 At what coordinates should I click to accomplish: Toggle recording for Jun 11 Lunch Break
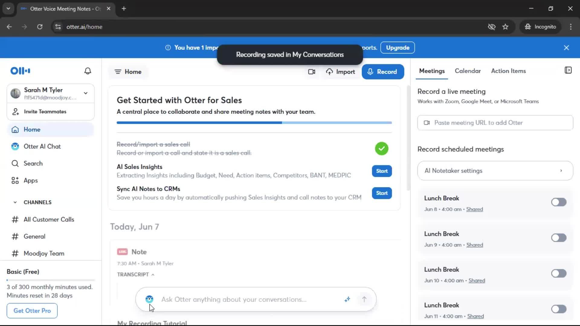(x=559, y=309)
